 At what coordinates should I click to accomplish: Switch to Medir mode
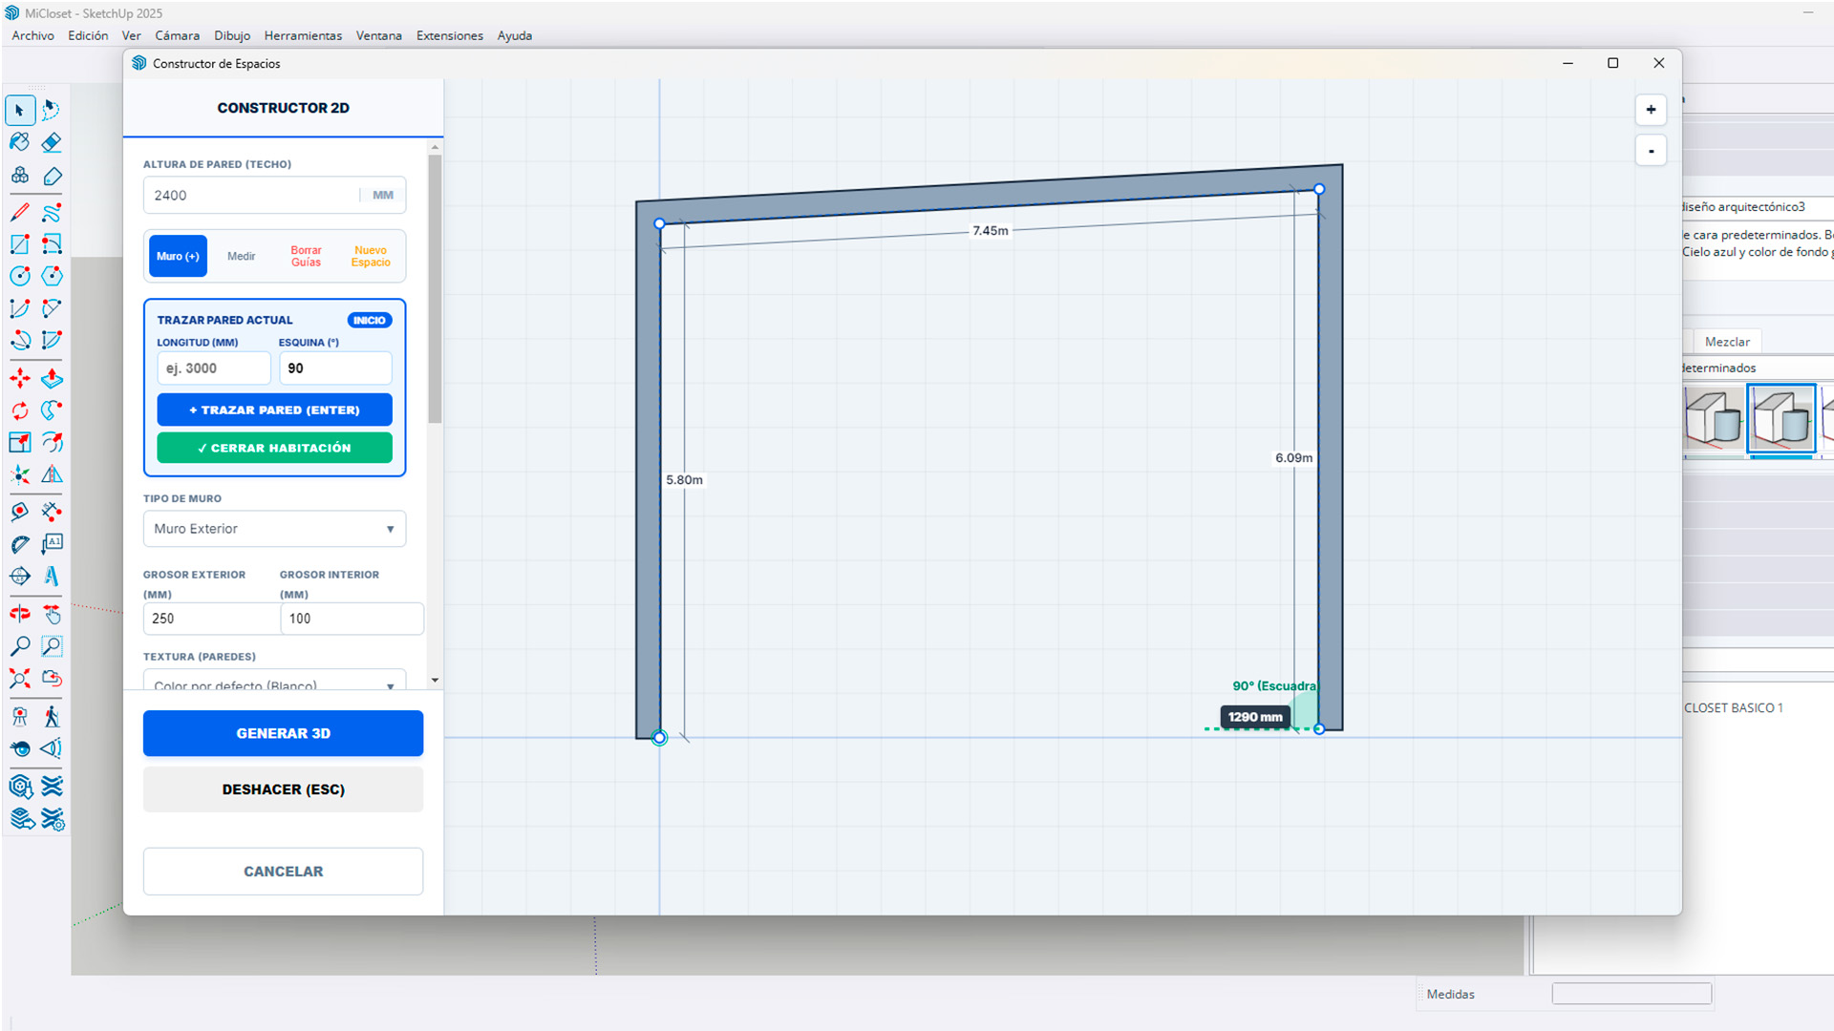241,256
